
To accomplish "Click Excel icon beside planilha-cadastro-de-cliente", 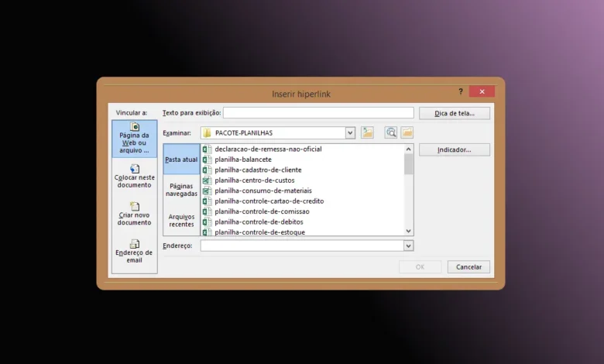I will [208, 170].
